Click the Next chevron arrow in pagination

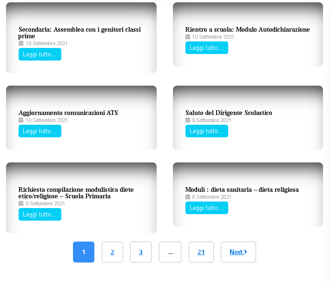tap(245, 252)
